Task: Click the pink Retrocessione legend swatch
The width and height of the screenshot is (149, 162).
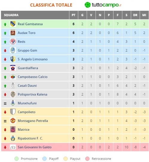Action: [87, 159]
